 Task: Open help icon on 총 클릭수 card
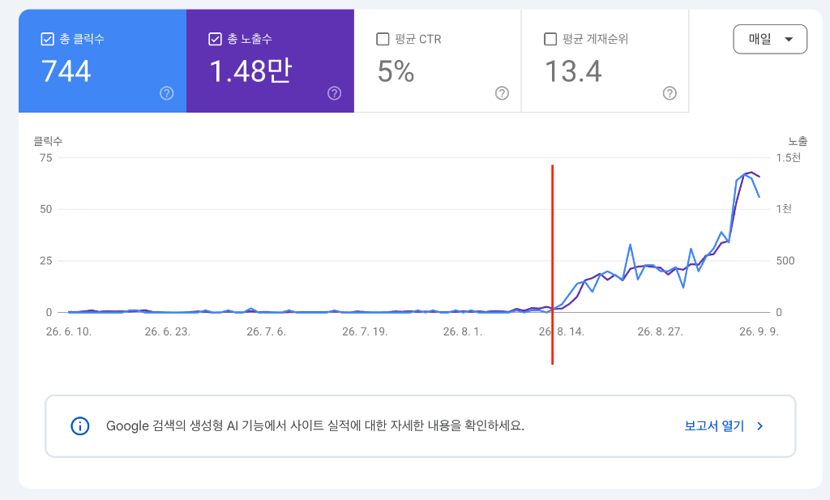coord(167,93)
